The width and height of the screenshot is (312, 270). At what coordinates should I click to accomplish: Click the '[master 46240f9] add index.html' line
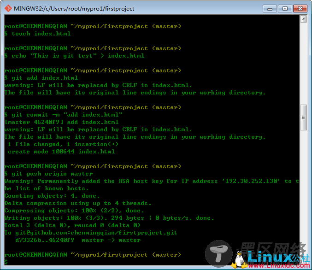click(61, 122)
